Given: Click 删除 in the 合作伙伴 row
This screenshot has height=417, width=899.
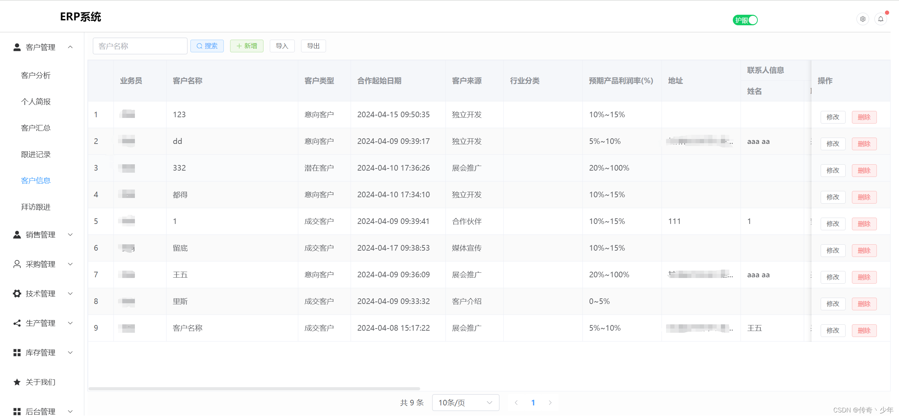Looking at the screenshot, I should point(864,224).
